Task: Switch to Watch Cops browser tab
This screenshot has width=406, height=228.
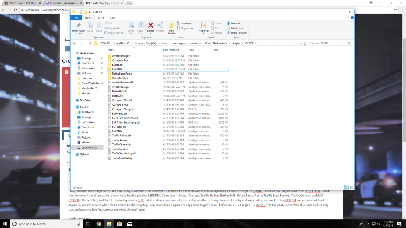Action: tap(22, 3)
